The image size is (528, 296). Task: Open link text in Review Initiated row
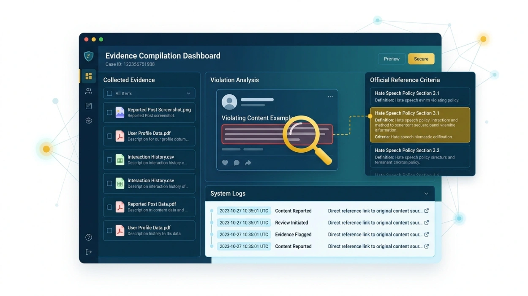tap(375, 222)
